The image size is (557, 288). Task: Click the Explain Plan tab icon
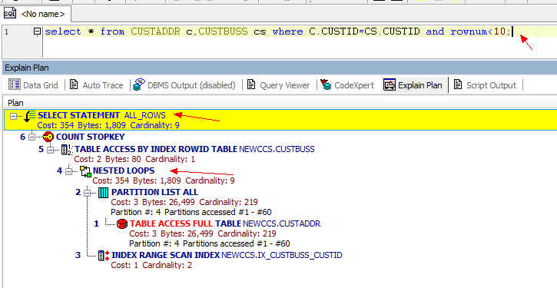(390, 85)
